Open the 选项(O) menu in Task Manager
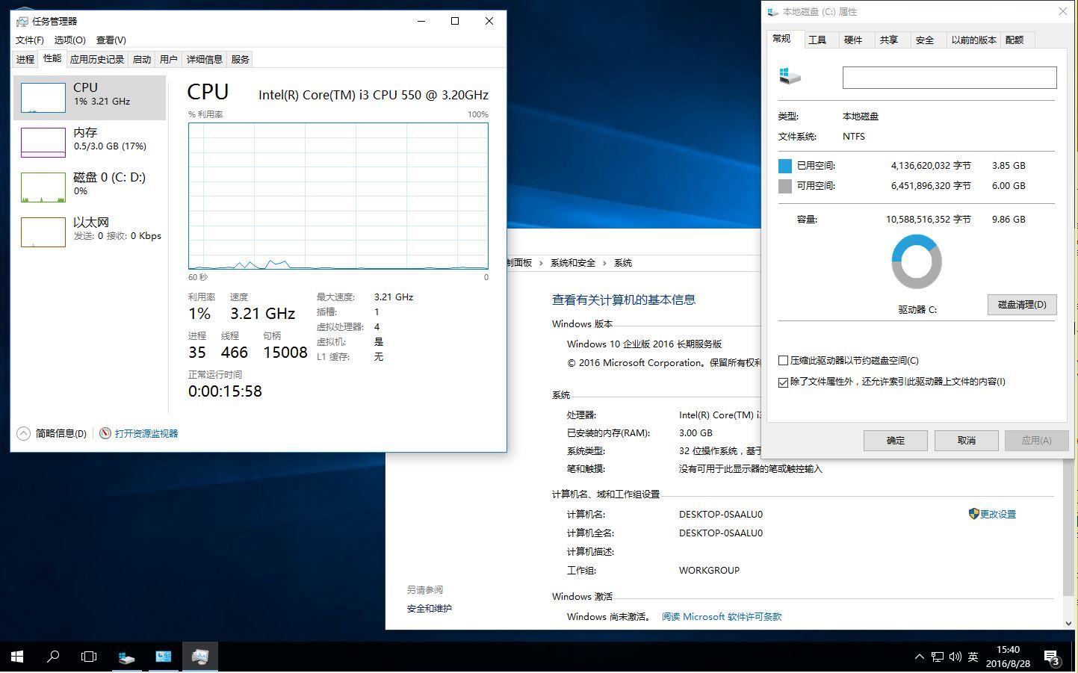Screen dimensions: 1078x673 [x=70, y=40]
